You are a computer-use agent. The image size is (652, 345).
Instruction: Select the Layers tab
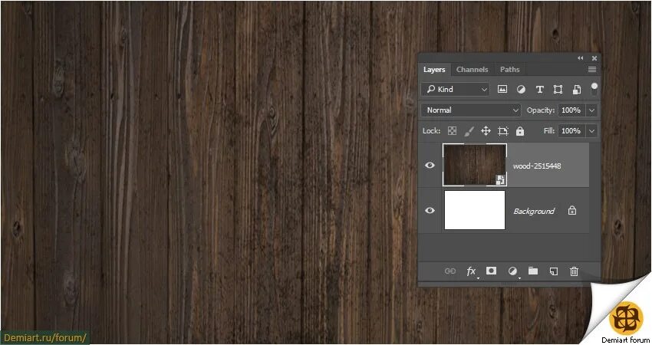(x=434, y=70)
